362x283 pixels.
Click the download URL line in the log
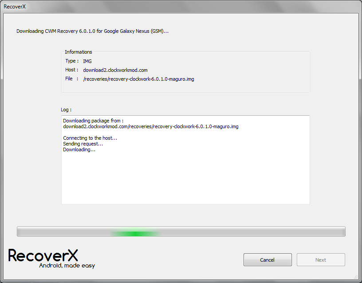[x=151, y=126]
